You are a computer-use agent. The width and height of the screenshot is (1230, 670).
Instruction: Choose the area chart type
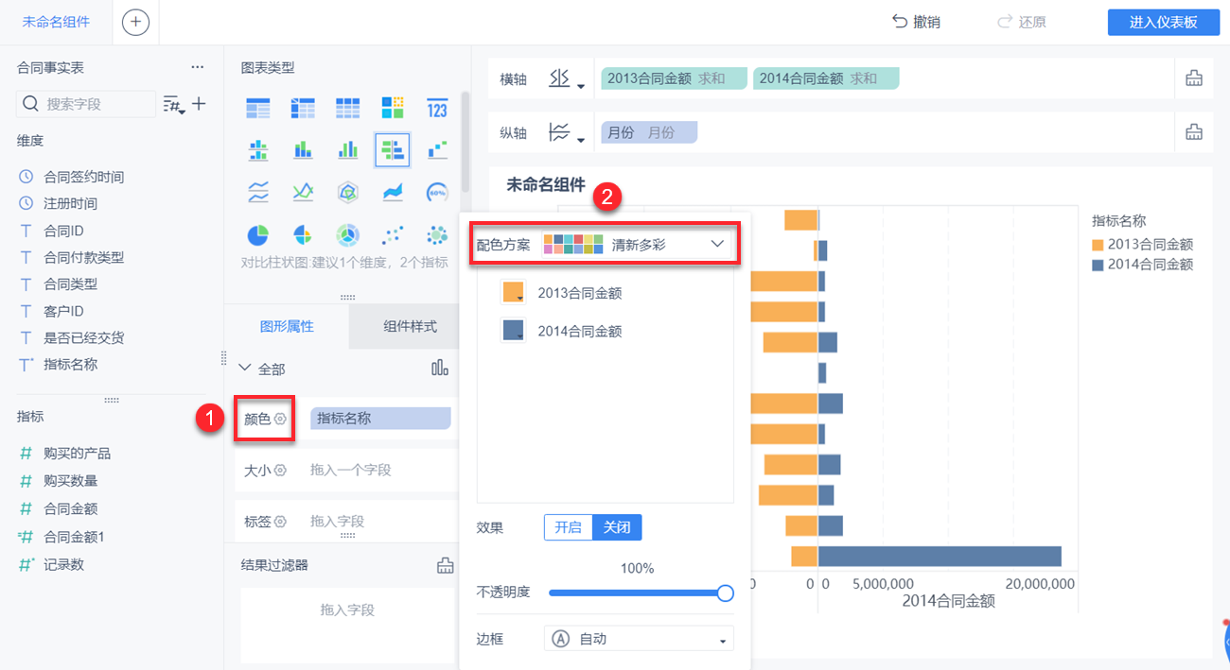393,192
